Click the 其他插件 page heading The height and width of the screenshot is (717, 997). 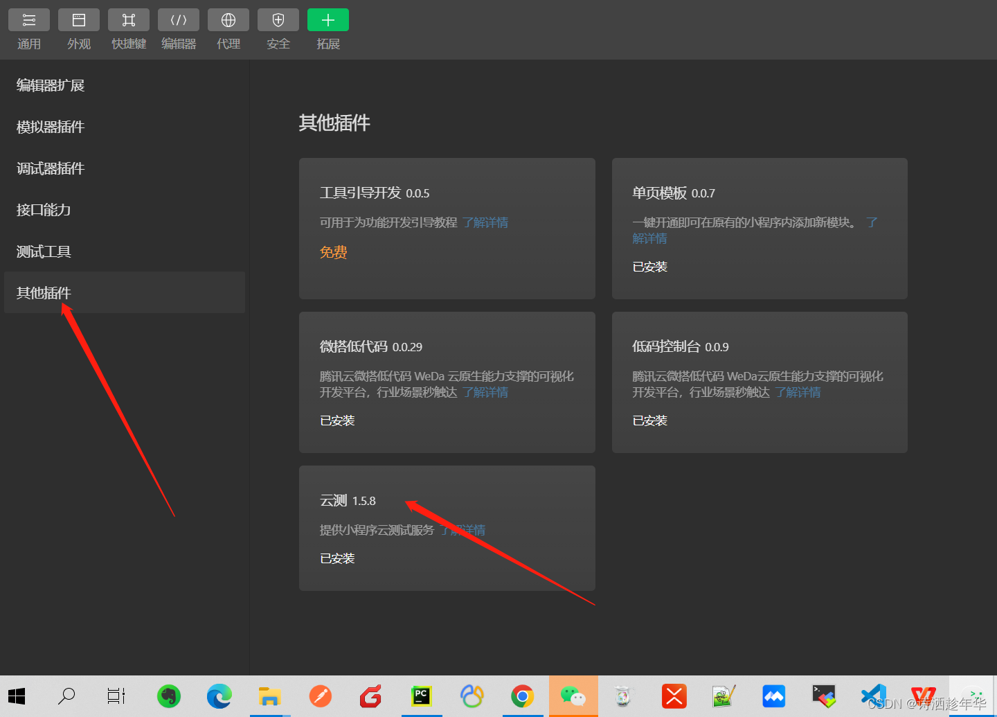(x=334, y=123)
